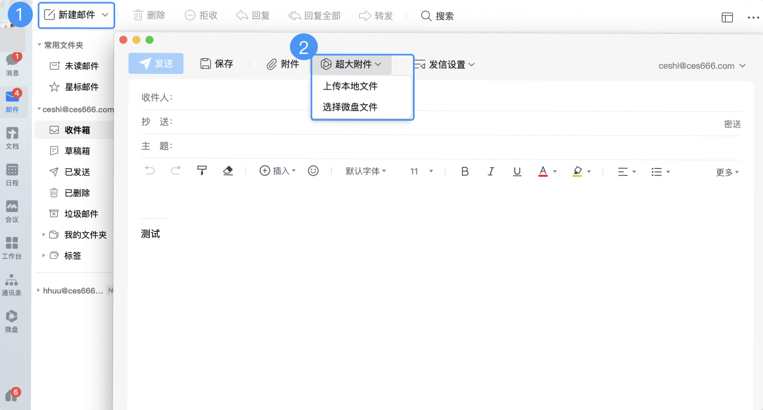Open the 发信设置 dropdown
763x410 pixels.
click(444, 65)
